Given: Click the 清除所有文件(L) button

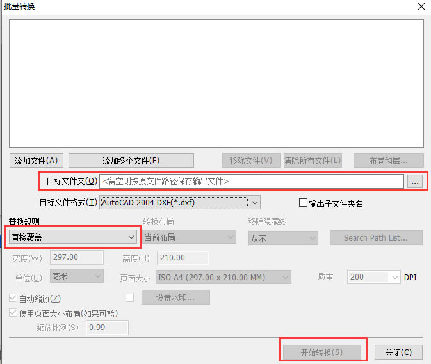Looking at the screenshot, I should pyautogui.click(x=313, y=161).
